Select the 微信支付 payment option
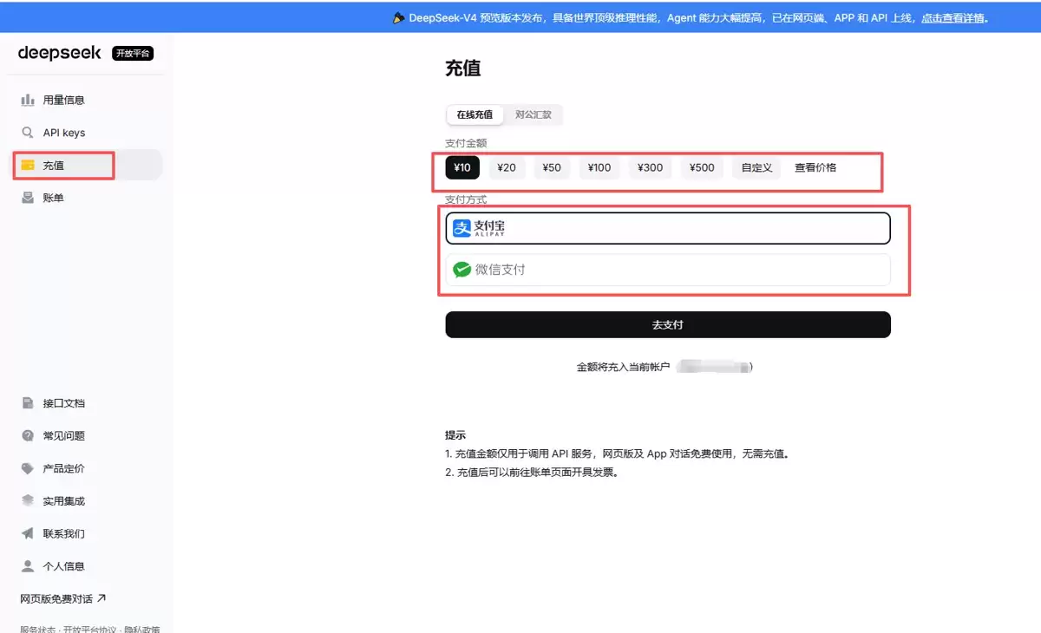This screenshot has width=1041, height=633. tap(668, 270)
